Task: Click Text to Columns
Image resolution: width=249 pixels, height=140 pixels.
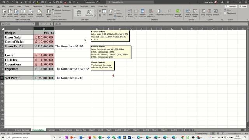Action: [130, 13]
